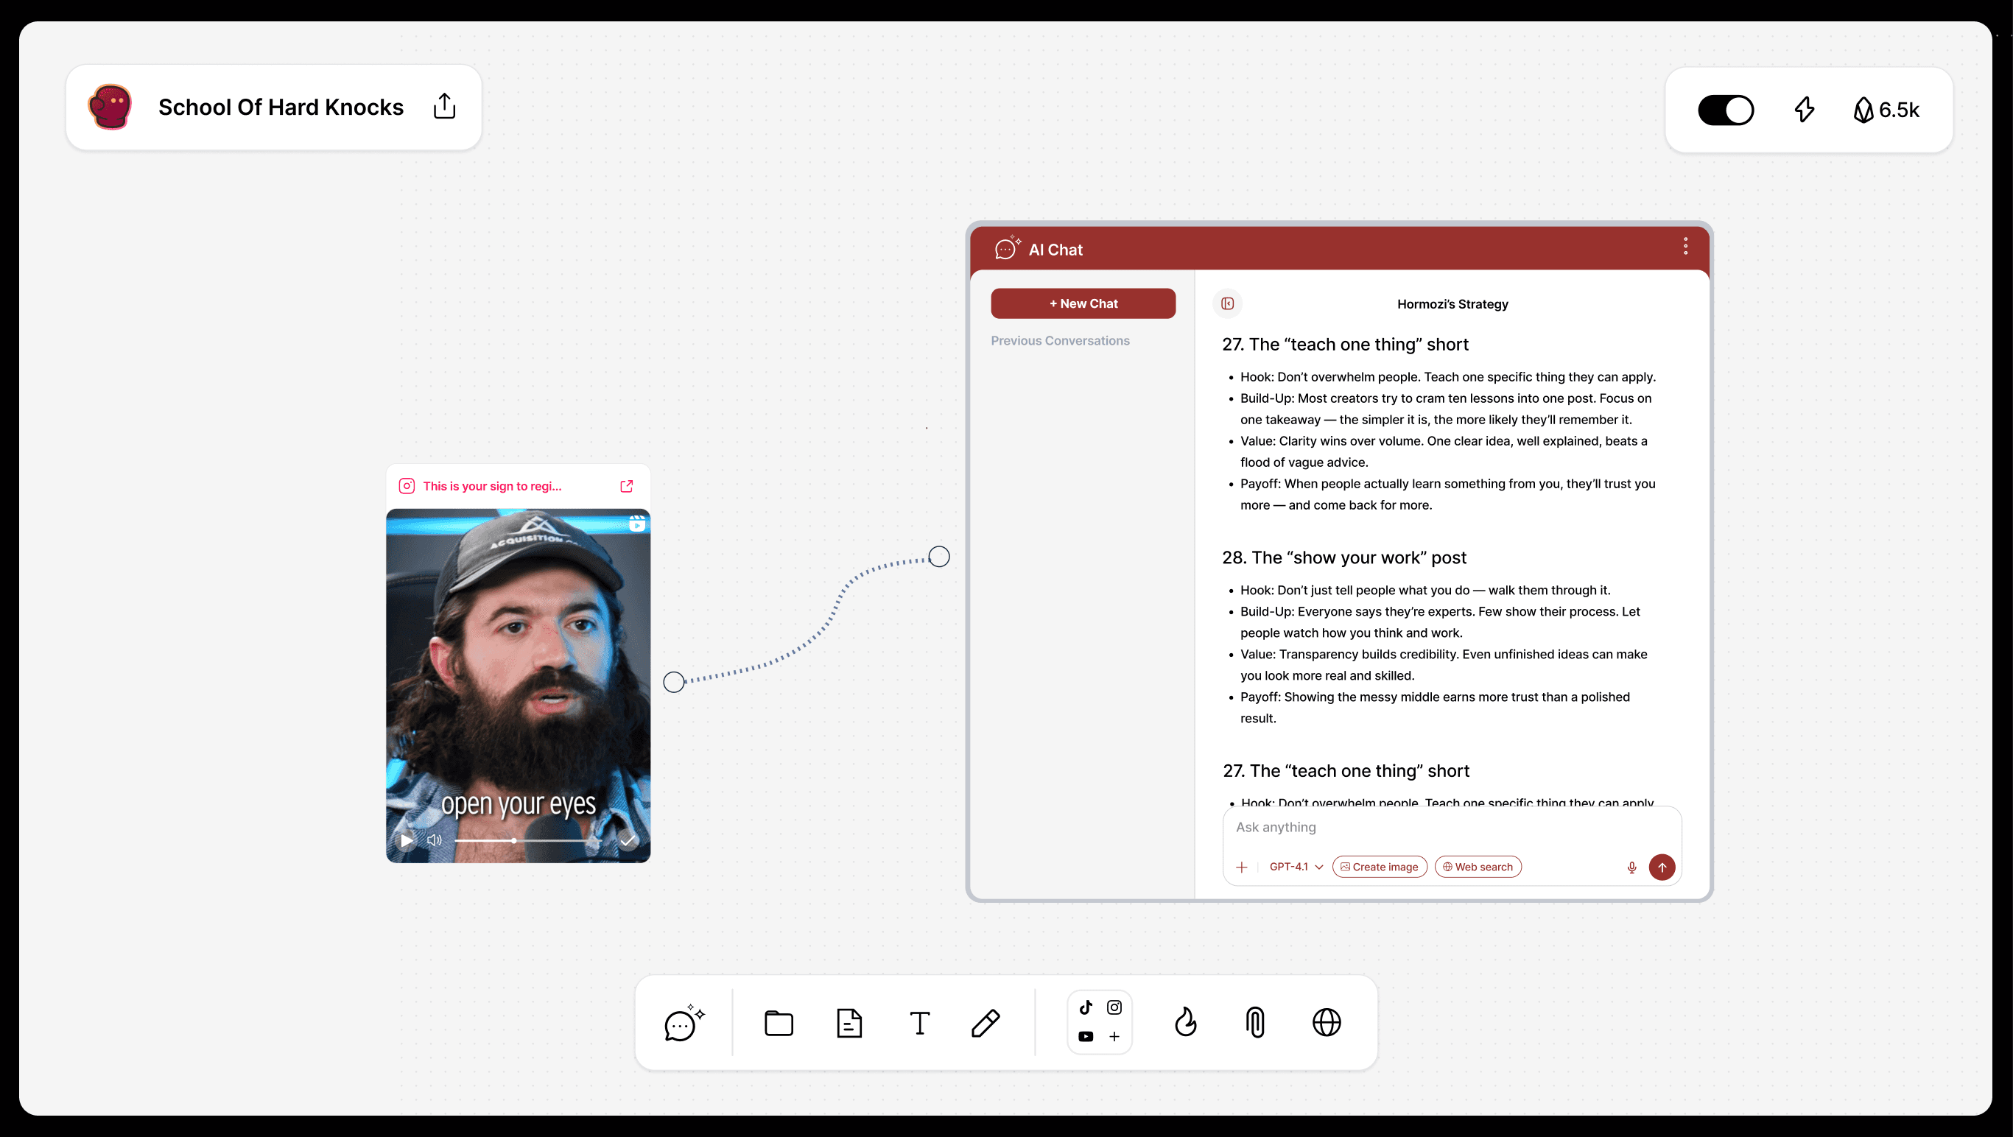The image size is (2013, 1137).
Task: Mute the video volume
Action: pos(435,840)
